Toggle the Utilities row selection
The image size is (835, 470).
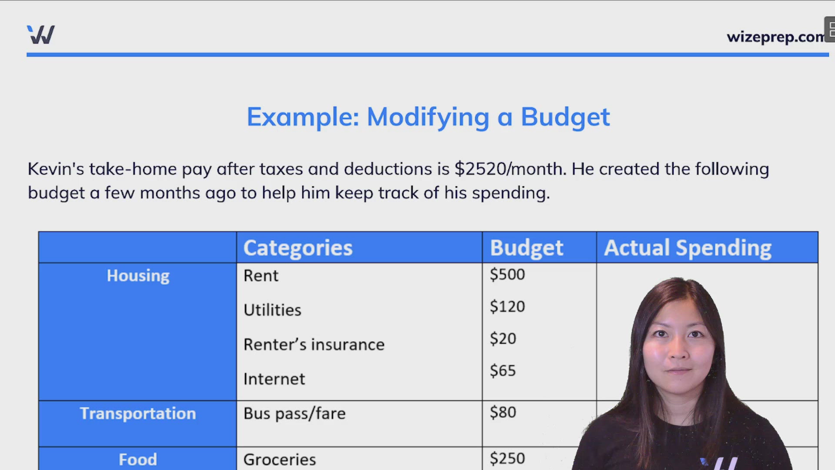pyautogui.click(x=272, y=310)
